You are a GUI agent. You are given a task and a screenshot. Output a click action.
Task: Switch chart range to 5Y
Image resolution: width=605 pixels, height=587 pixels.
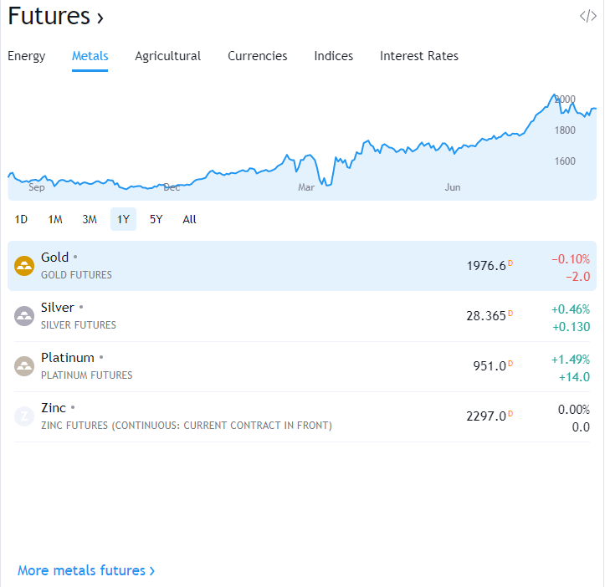[x=156, y=219]
